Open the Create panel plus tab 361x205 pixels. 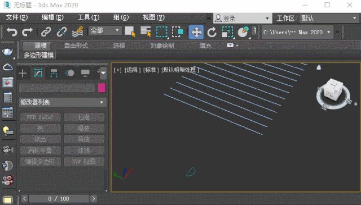click(x=23, y=74)
